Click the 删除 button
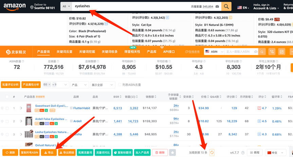 (160, 153)
